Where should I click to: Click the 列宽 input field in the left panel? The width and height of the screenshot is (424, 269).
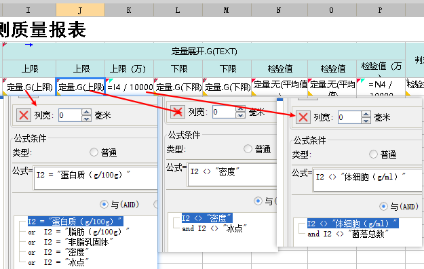[71, 115]
